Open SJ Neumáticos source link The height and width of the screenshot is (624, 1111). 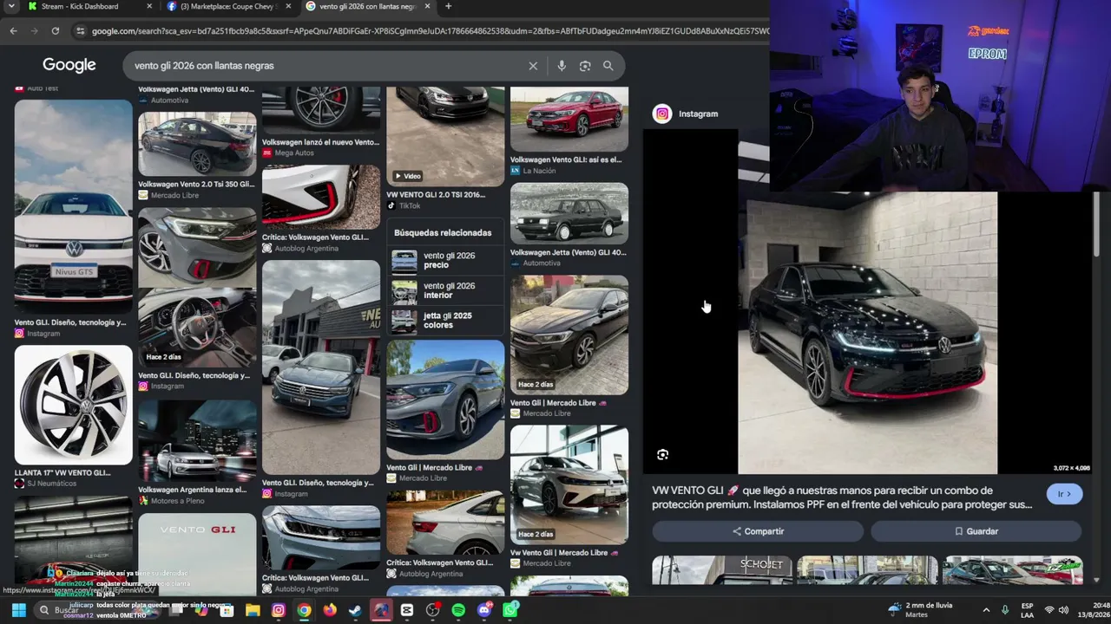coord(45,484)
